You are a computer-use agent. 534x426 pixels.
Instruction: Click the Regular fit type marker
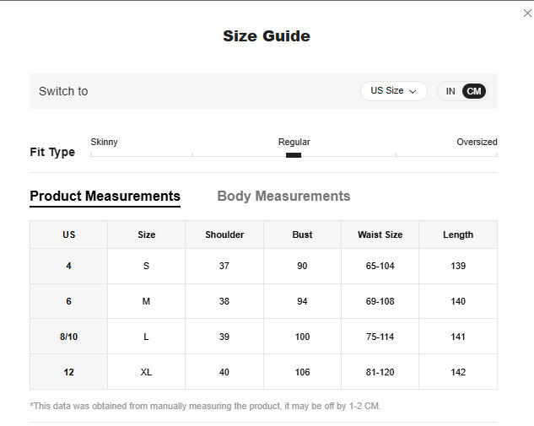[294, 154]
